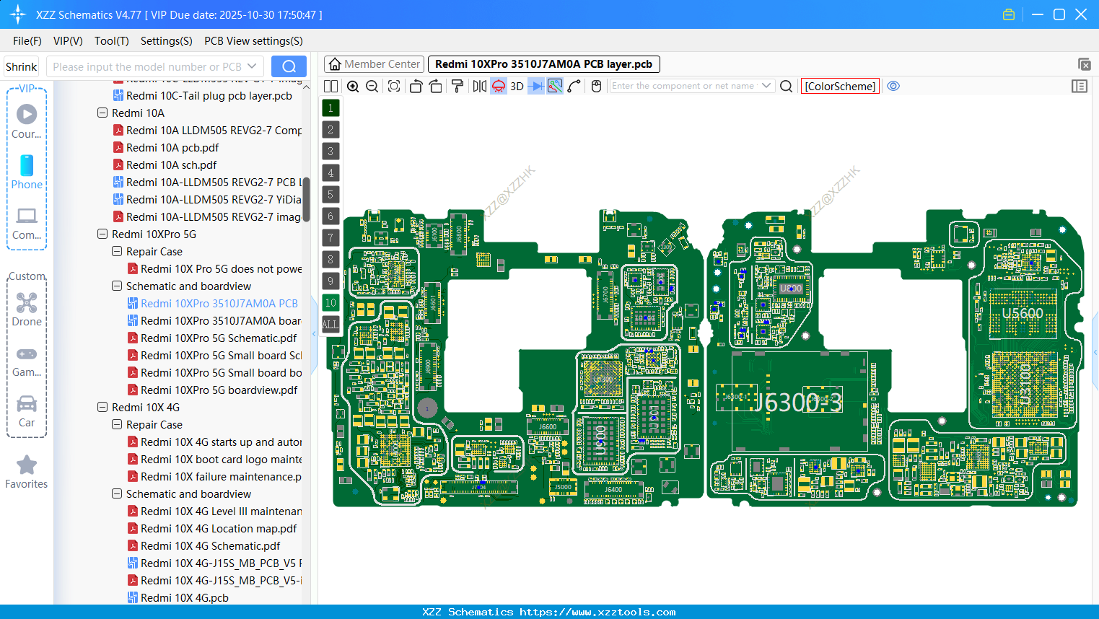
Task: Mirror the PCB view horizontally
Action: pyautogui.click(x=479, y=86)
